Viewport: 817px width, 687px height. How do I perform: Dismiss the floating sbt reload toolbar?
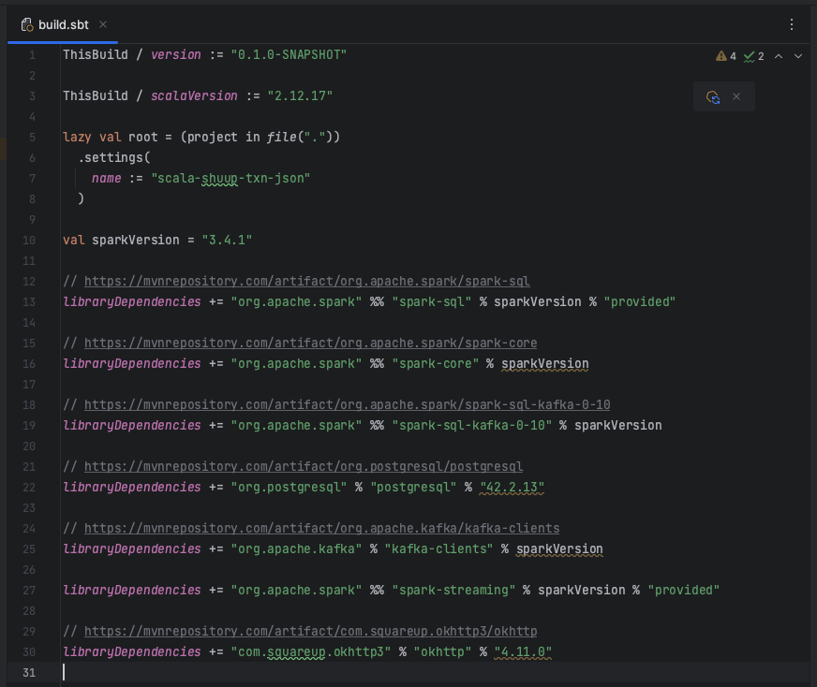736,96
